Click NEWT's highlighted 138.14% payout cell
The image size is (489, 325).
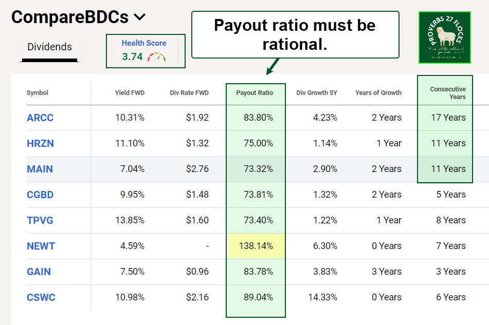256,246
